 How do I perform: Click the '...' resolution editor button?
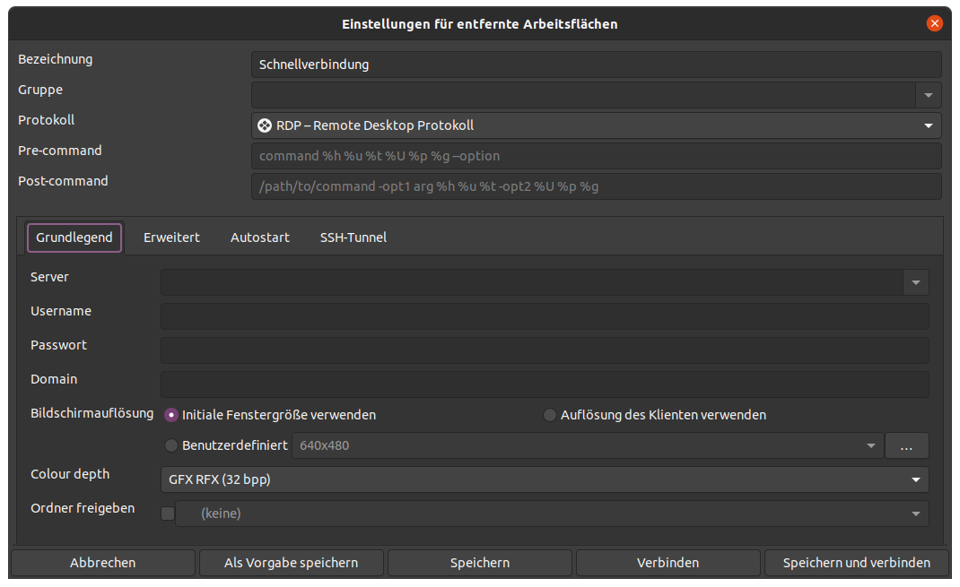click(x=907, y=445)
